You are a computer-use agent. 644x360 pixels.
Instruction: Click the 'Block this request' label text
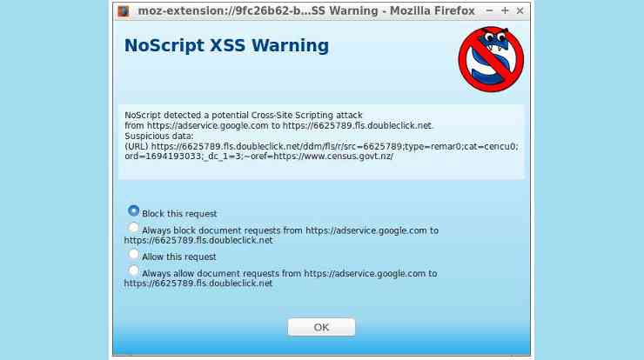[x=179, y=214]
